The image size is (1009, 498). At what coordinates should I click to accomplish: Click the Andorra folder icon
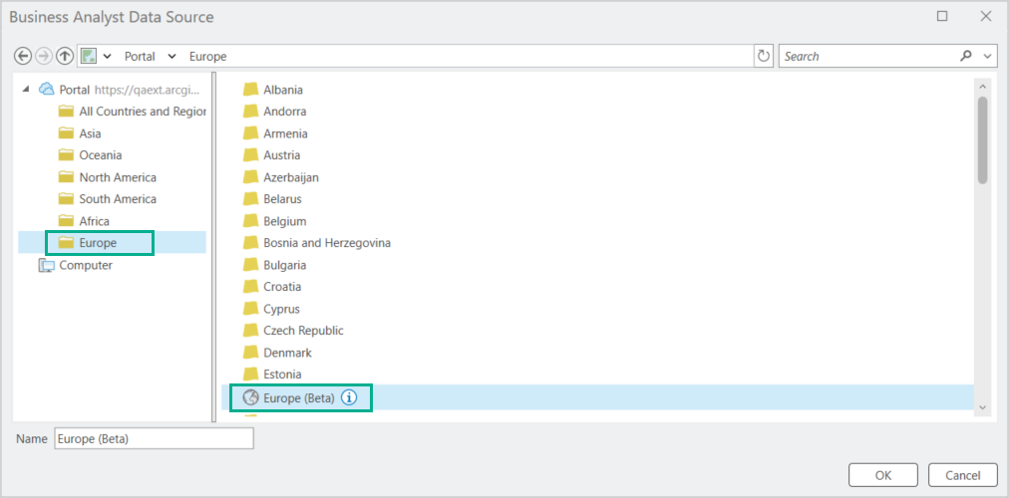point(250,112)
